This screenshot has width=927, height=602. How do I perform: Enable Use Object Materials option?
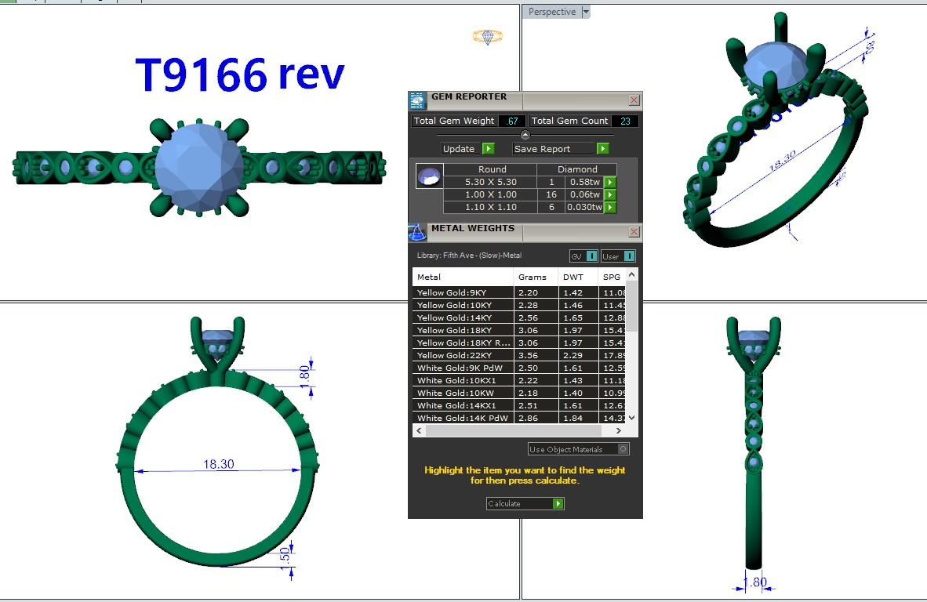coord(623,449)
